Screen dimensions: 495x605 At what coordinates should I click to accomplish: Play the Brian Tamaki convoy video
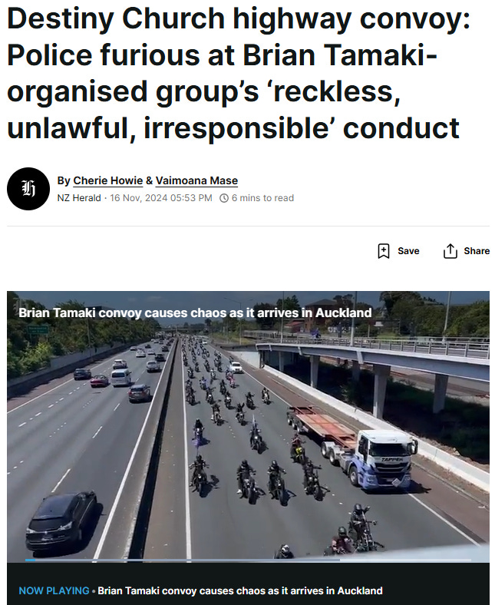248,426
